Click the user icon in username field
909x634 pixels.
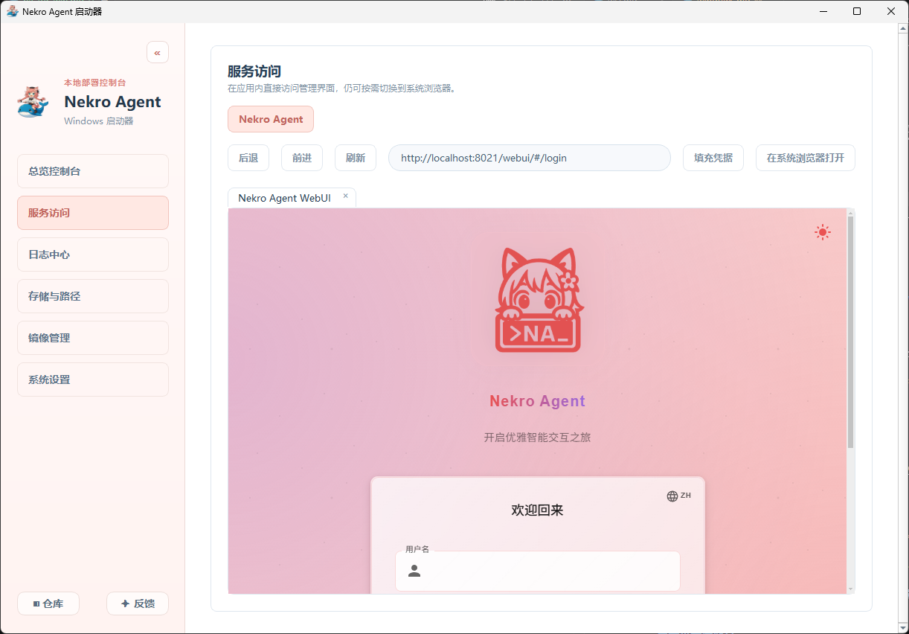pyautogui.click(x=414, y=571)
